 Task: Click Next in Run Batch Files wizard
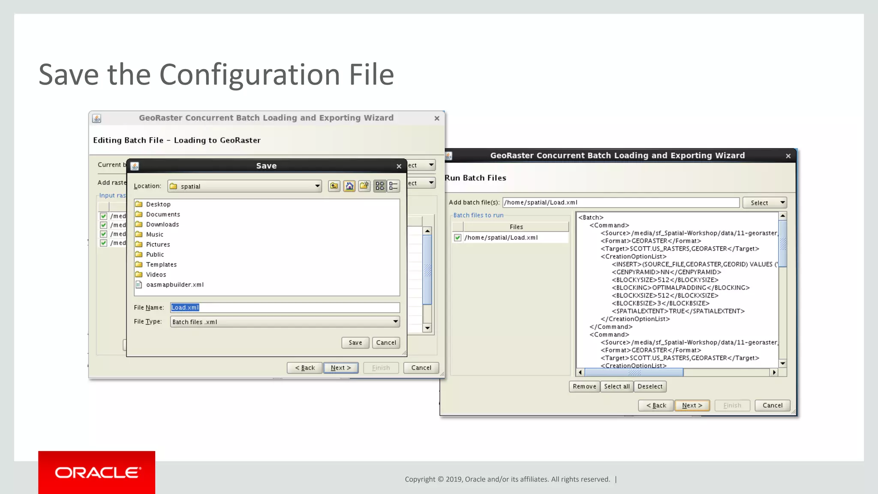692,405
